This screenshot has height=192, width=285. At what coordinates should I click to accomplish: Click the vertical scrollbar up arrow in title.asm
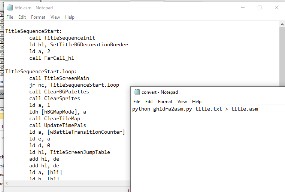coord(282,24)
